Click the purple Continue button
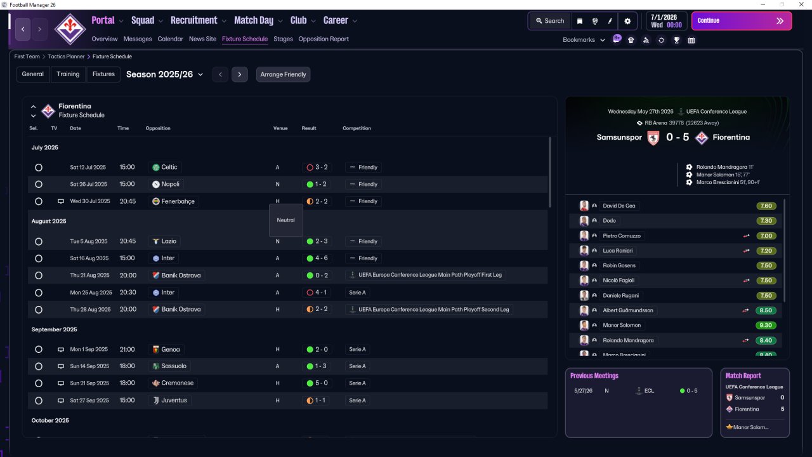 (x=742, y=21)
